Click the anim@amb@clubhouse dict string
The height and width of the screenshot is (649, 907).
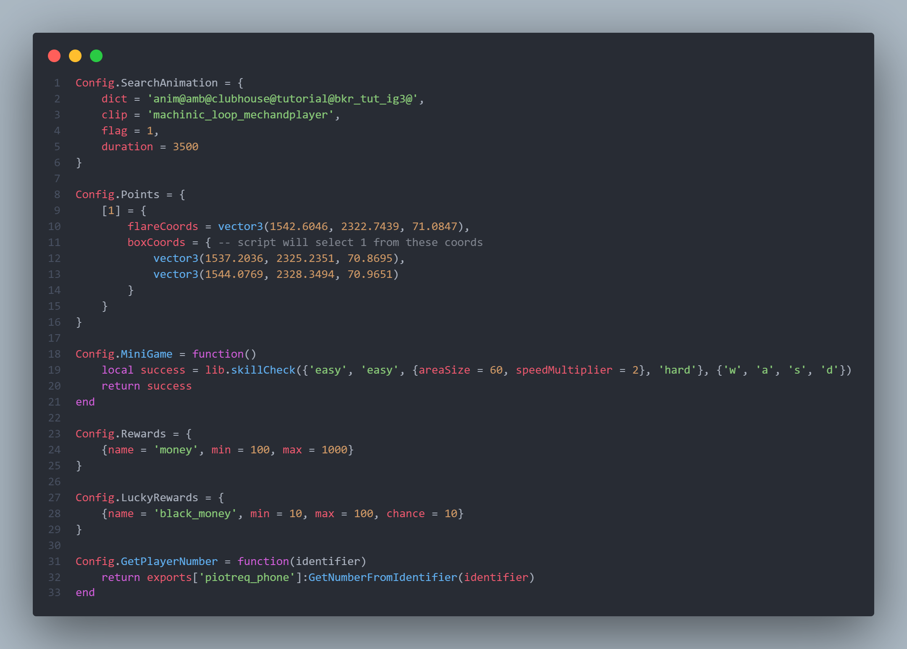(x=282, y=99)
